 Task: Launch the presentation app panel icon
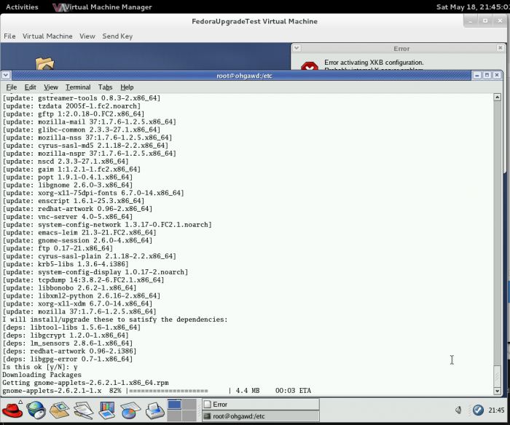tap(107, 411)
